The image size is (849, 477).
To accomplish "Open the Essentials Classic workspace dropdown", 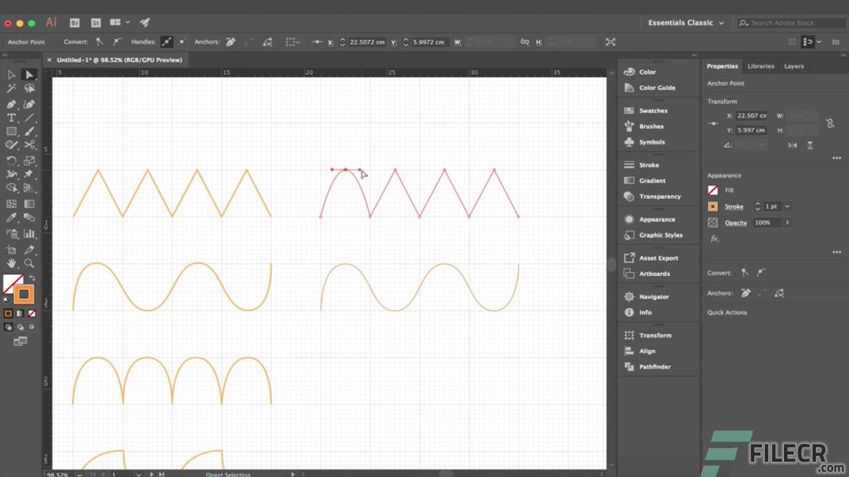I will tap(685, 23).
